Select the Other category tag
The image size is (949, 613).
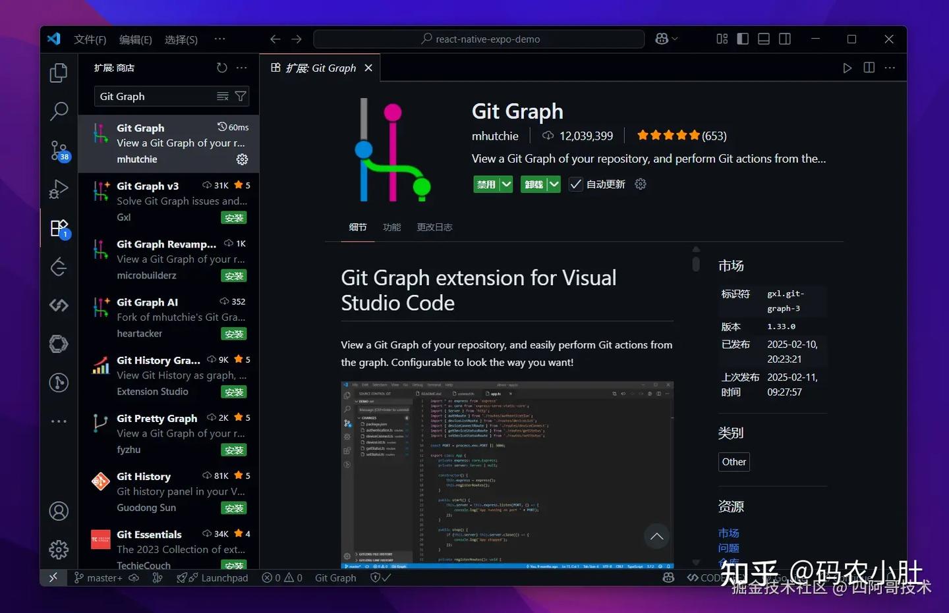click(x=734, y=462)
